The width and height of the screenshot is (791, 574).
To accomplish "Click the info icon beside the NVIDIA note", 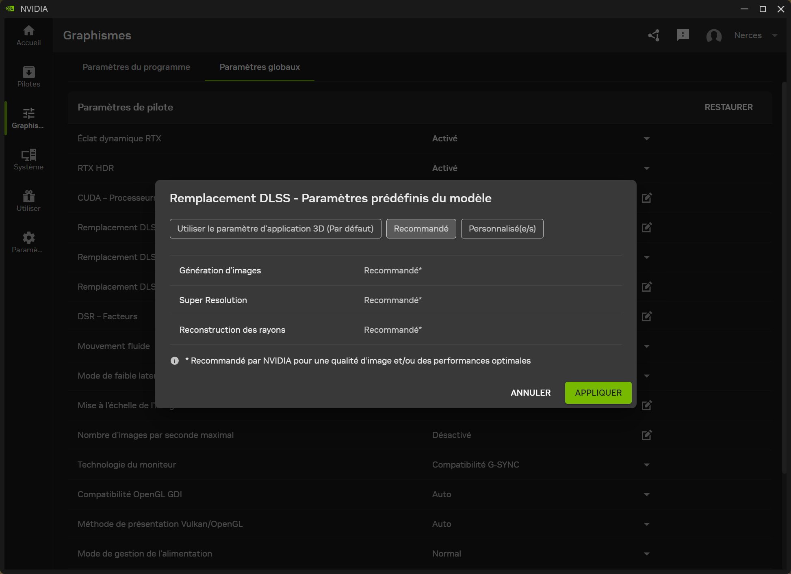I will tap(175, 361).
